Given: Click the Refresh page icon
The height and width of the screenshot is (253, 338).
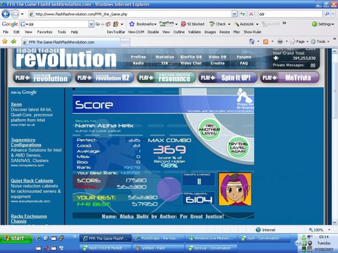Looking at the screenshot, I should click(243, 14).
